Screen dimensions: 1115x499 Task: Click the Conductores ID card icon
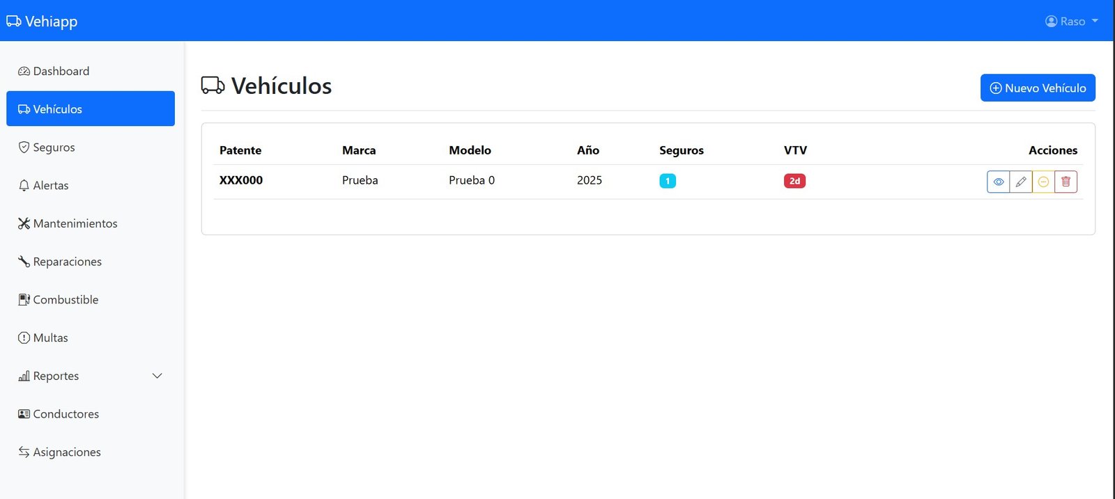24,414
